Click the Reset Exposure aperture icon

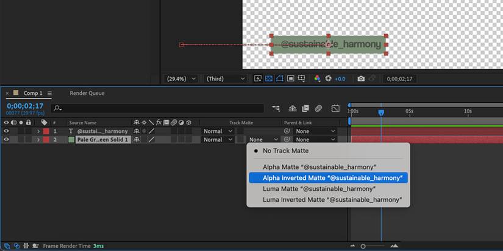(x=328, y=78)
